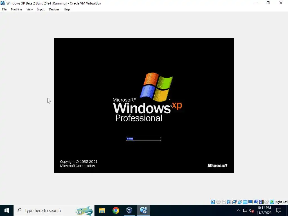
Task: Click the muted volume tray icon
Action: [x=251, y=210]
